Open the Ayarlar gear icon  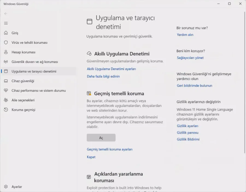pyautogui.click(x=6, y=187)
